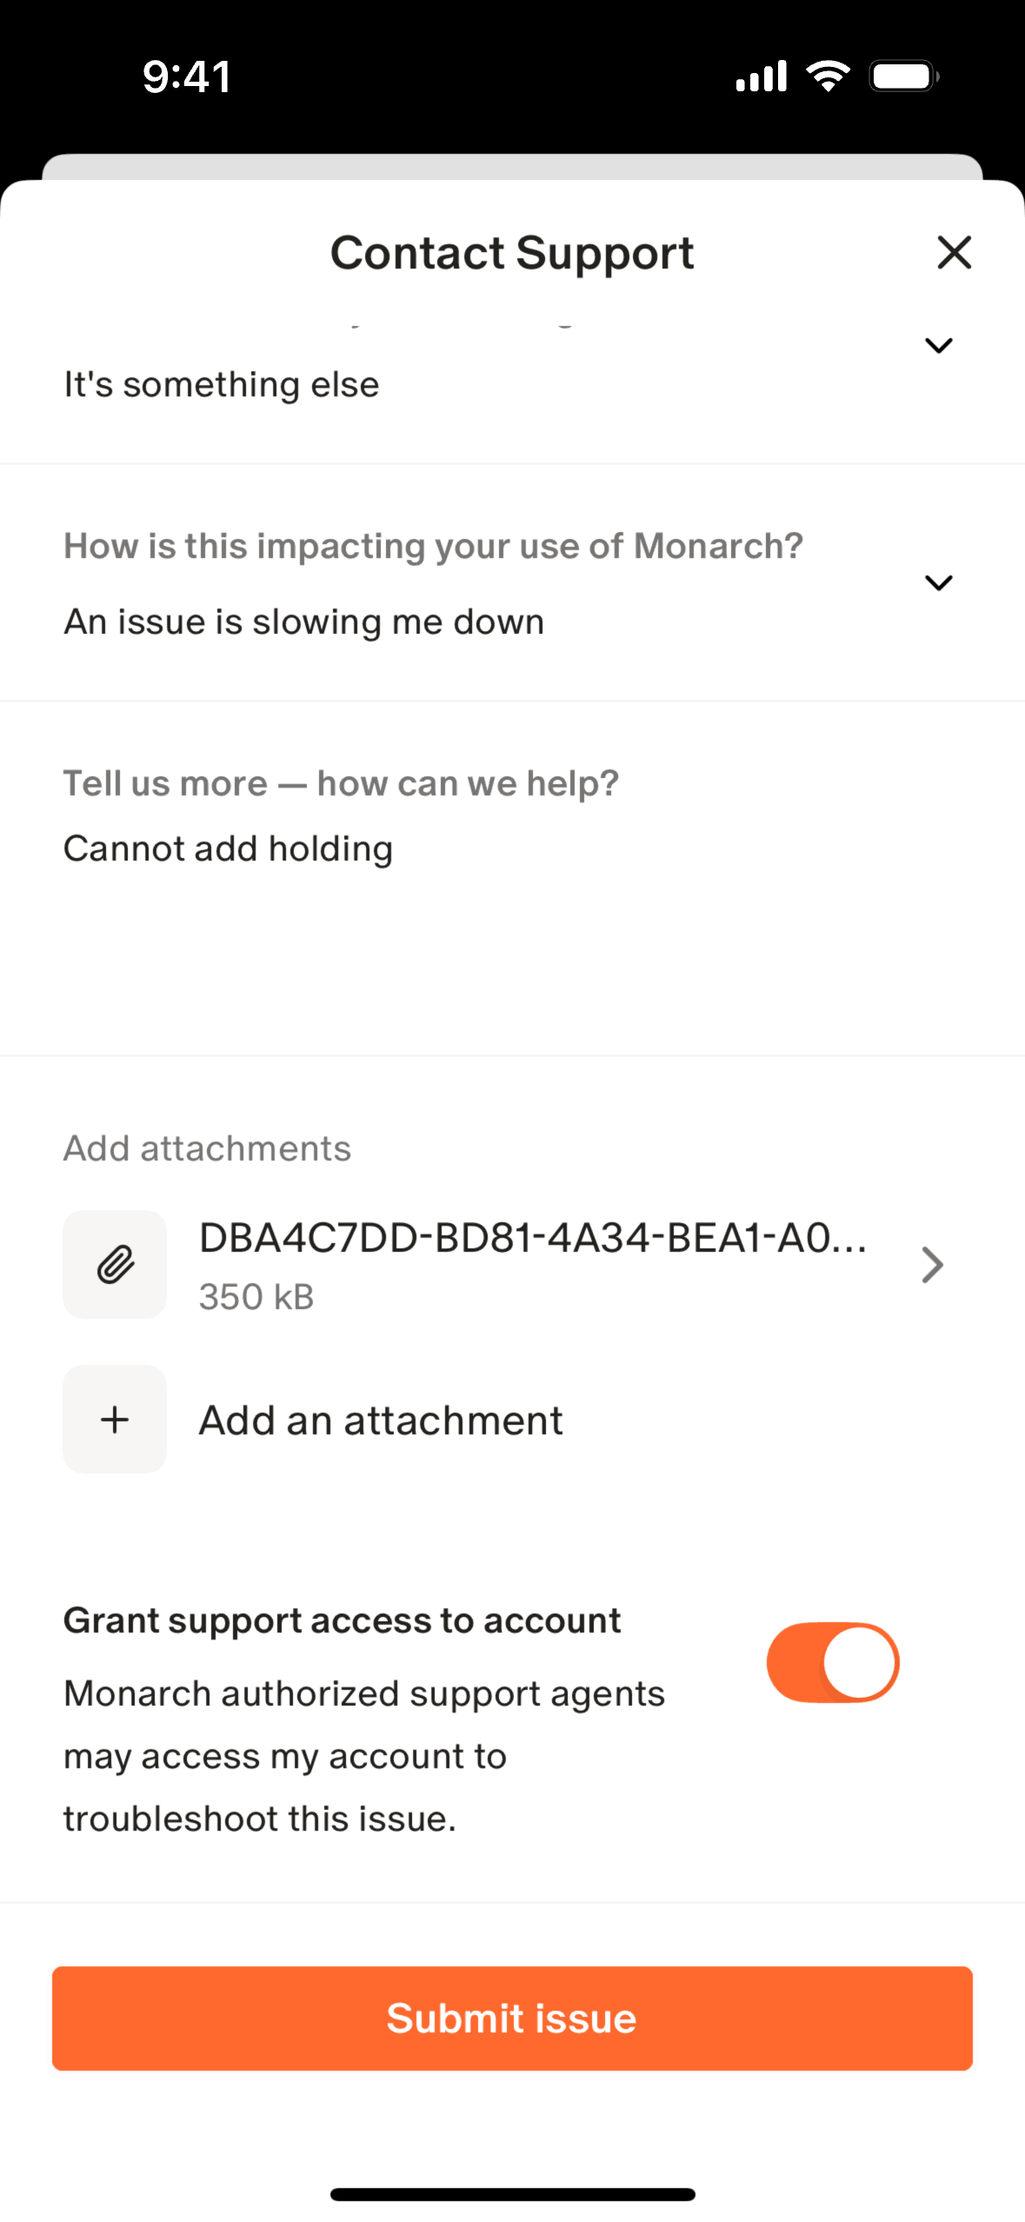This screenshot has width=1025, height=2222.
Task: Tap the Wi-Fi status icon
Action: point(828,77)
